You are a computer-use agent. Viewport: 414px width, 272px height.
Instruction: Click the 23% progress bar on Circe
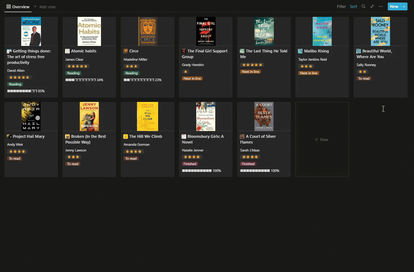[x=143, y=80]
